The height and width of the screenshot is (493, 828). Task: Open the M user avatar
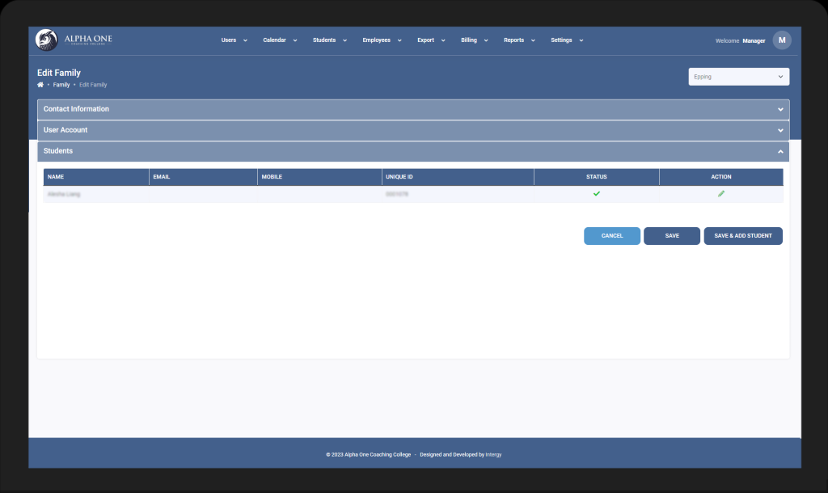[782, 40]
